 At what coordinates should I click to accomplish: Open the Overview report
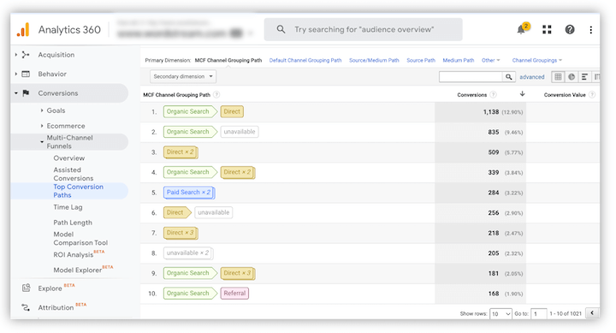pos(69,158)
